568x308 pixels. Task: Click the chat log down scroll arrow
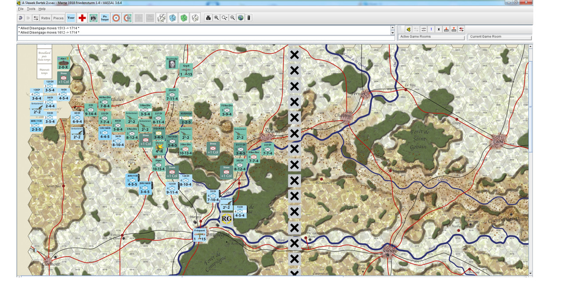click(392, 33)
